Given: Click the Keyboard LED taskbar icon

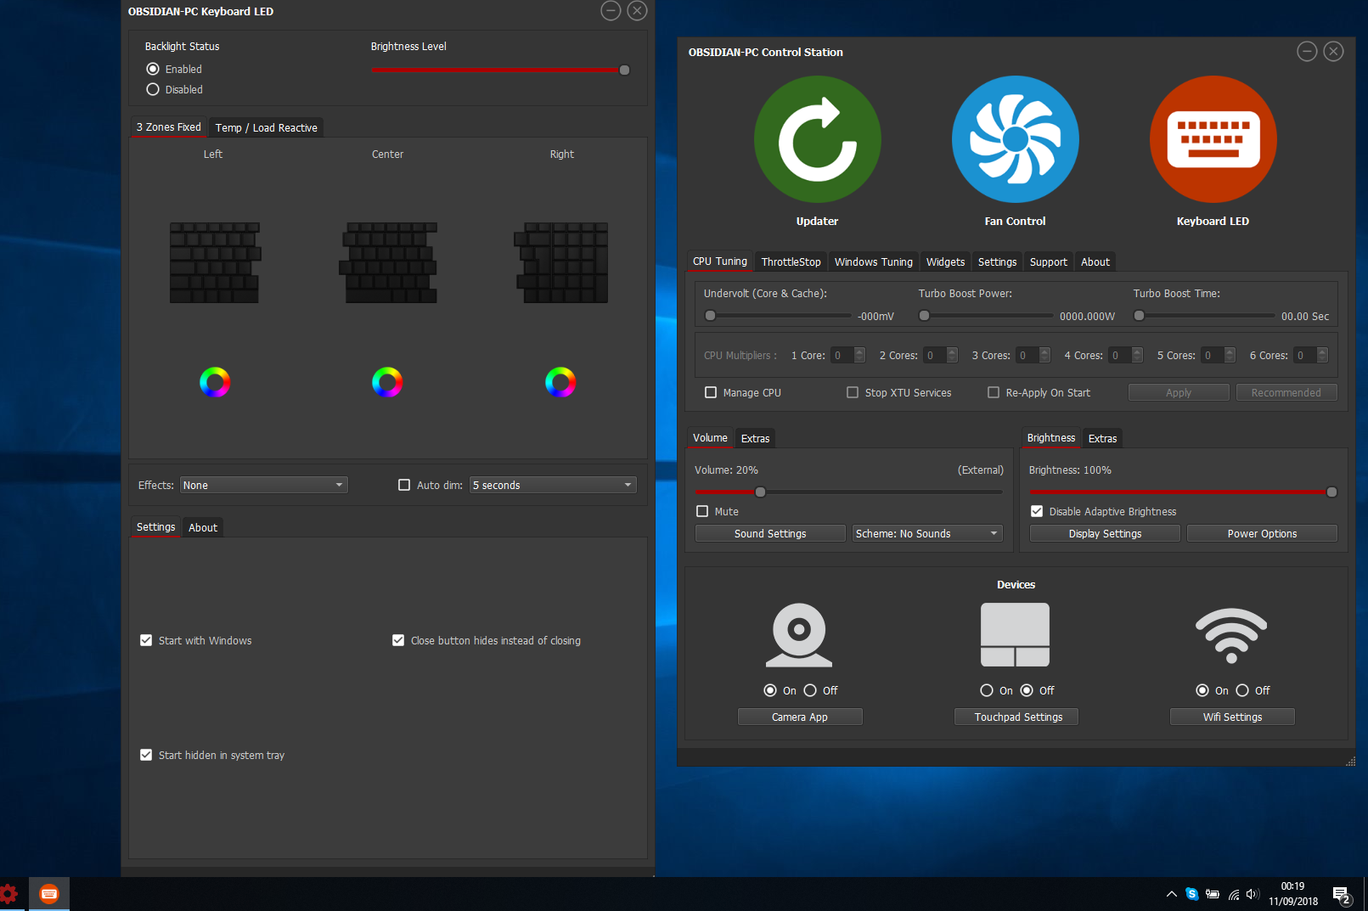Looking at the screenshot, I should tap(49, 894).
